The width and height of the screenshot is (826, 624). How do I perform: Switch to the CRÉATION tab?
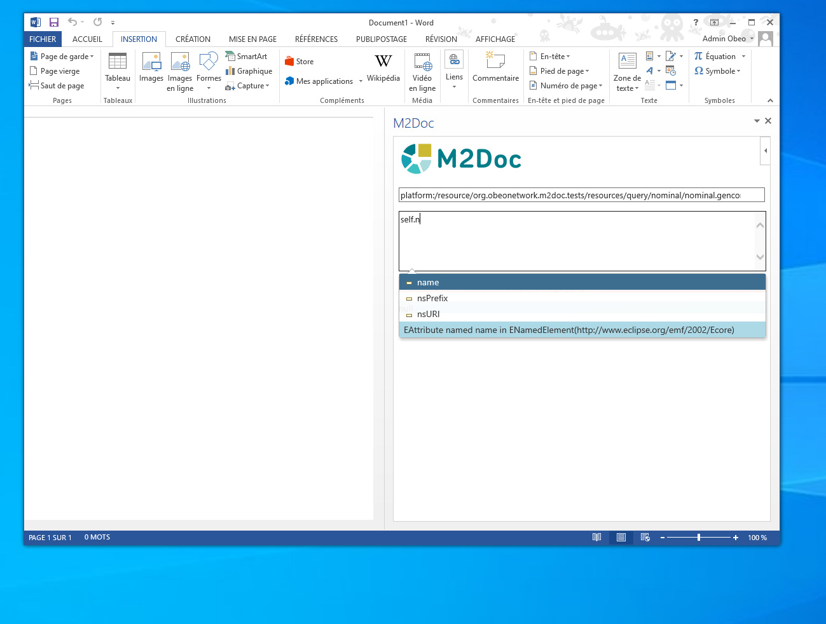(x=193, y=39)
